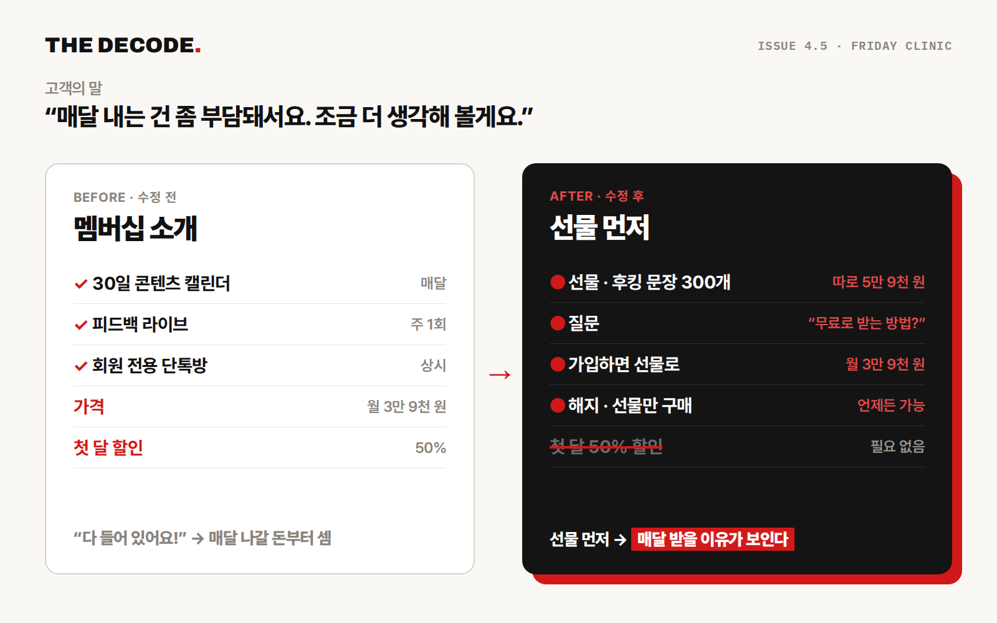Click the red dot beside 가입하면 선물로
The height and width of the screenshot is (623, 997).
(558, 364)
